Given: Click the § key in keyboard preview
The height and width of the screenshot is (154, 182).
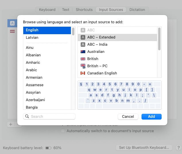Looking at the screenshot, I should click(x=81, y=84).
